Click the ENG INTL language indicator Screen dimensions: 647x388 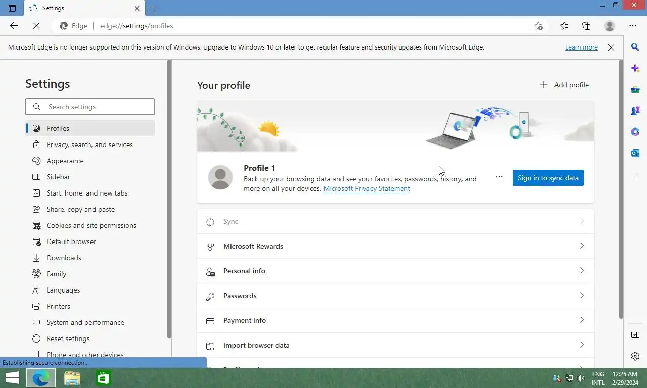[x=598, y=378]
